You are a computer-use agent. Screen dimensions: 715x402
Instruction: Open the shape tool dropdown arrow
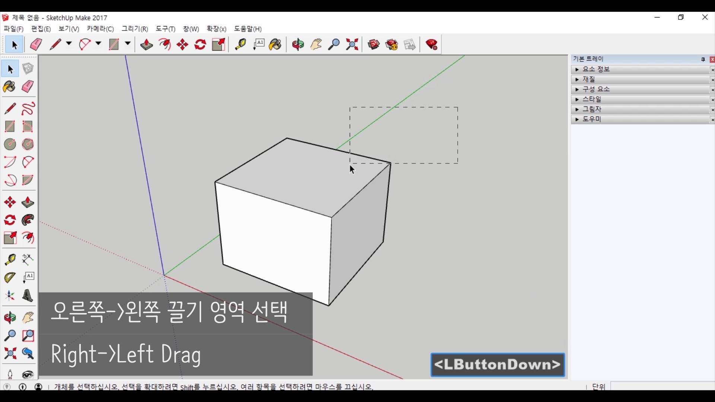128,44
